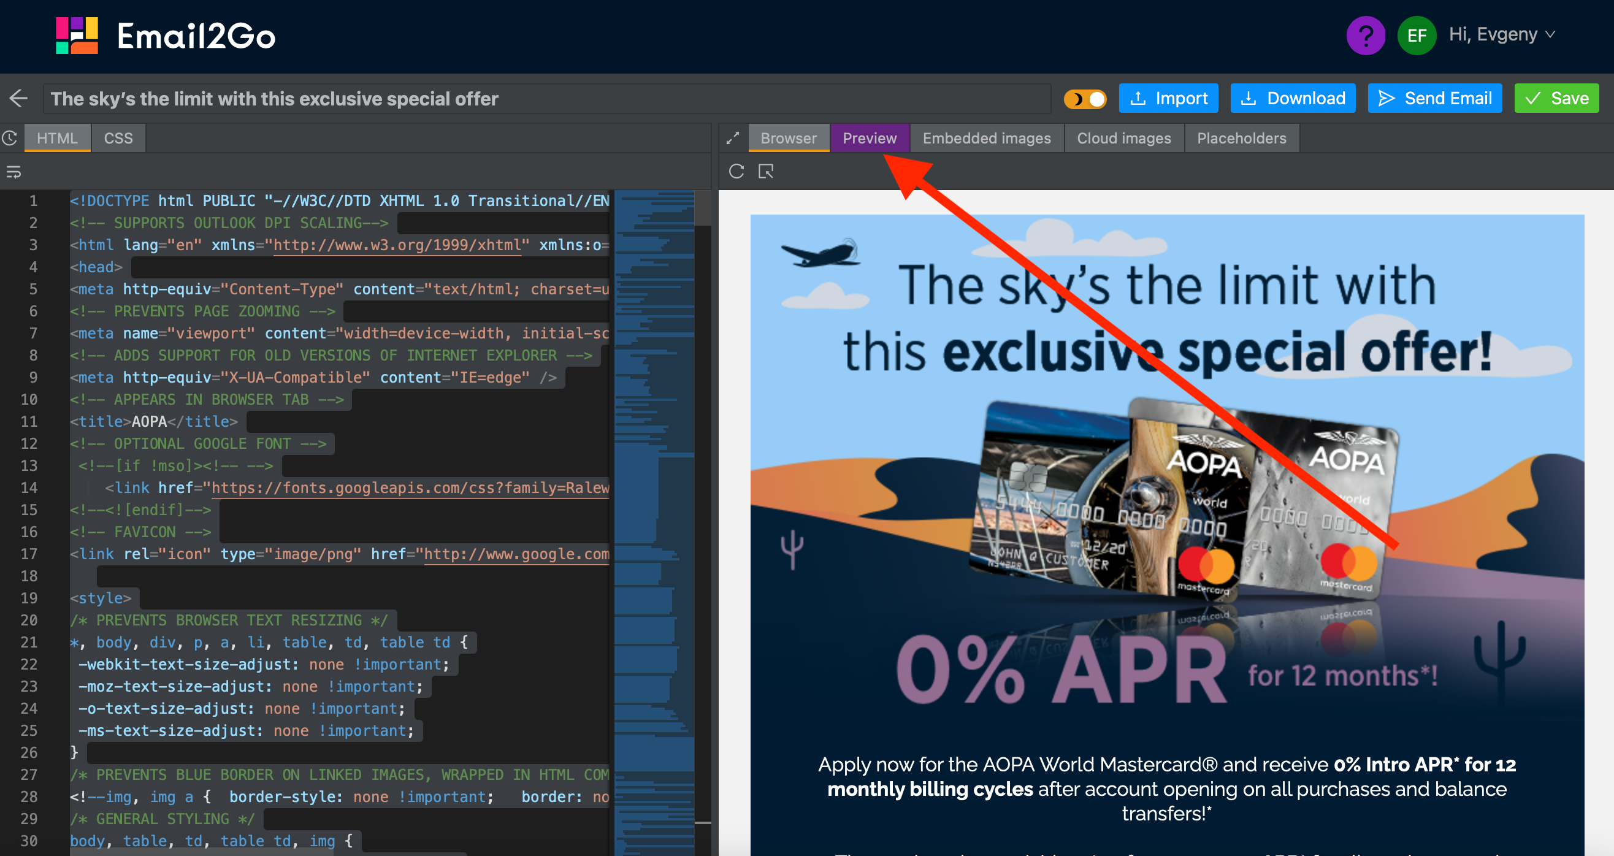Activate the element inspector pointer icon
Screen dimensions: 1614x856
(x=766, y=171)
